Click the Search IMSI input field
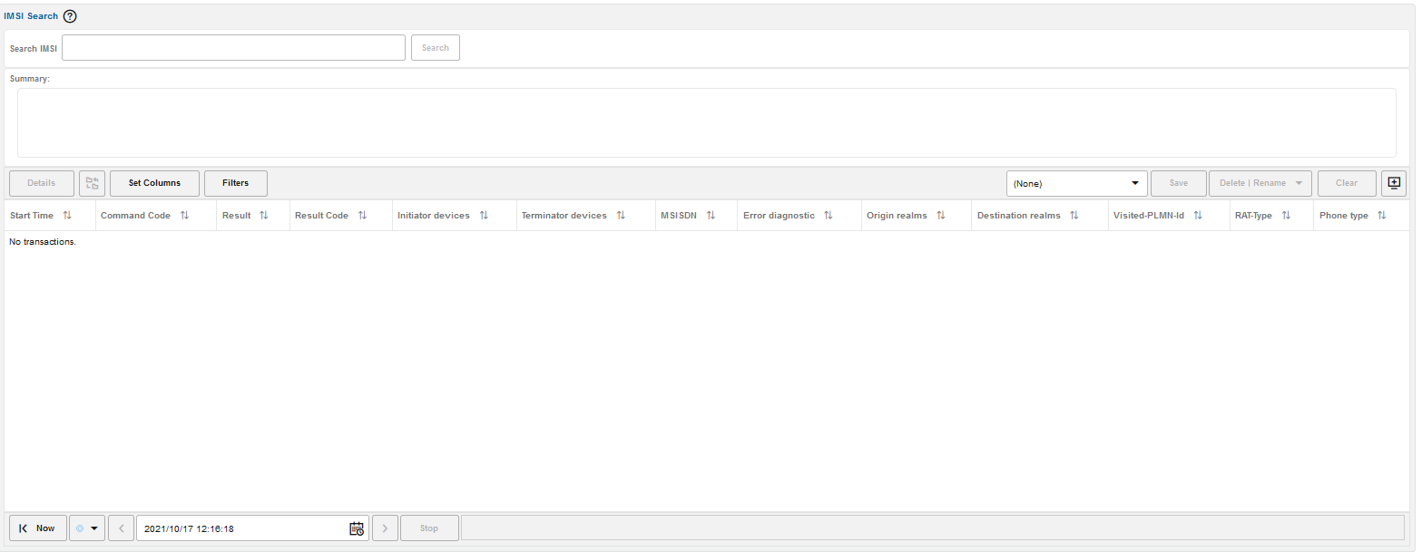The height and width of the screenshot is (552, 1422). 233,48
